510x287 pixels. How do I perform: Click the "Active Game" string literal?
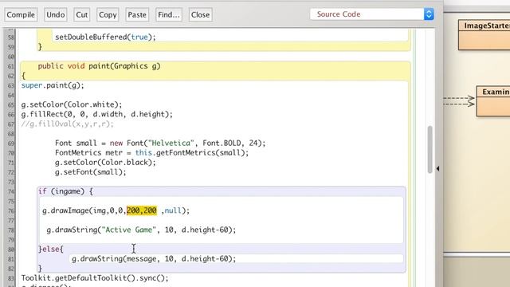pyautogui.click(x=129, y=230)
